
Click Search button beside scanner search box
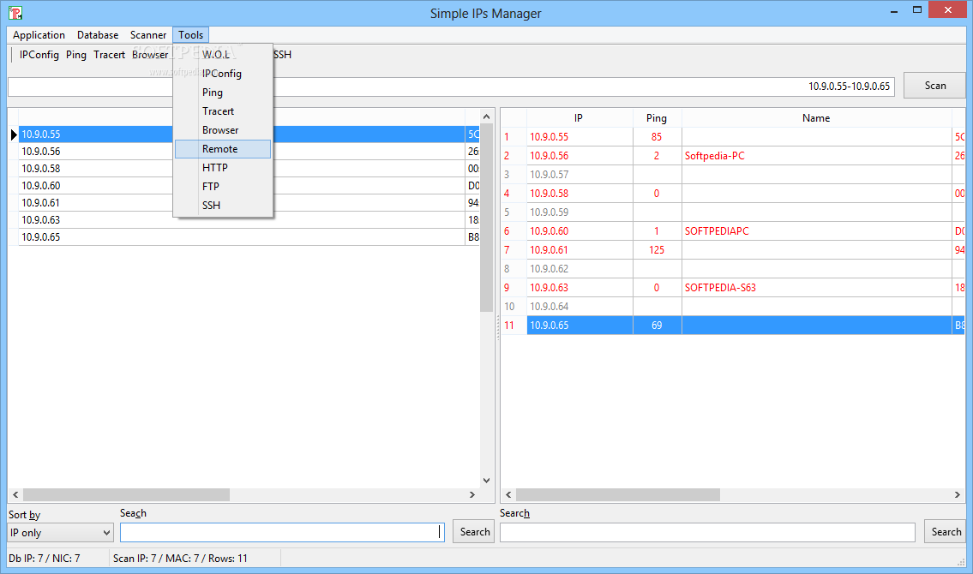pos(946,532)
